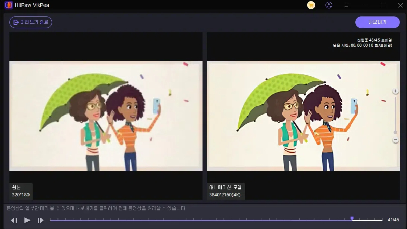Click the 애니메이션 모델 3840*2160(4K) label

click(225, 191)
